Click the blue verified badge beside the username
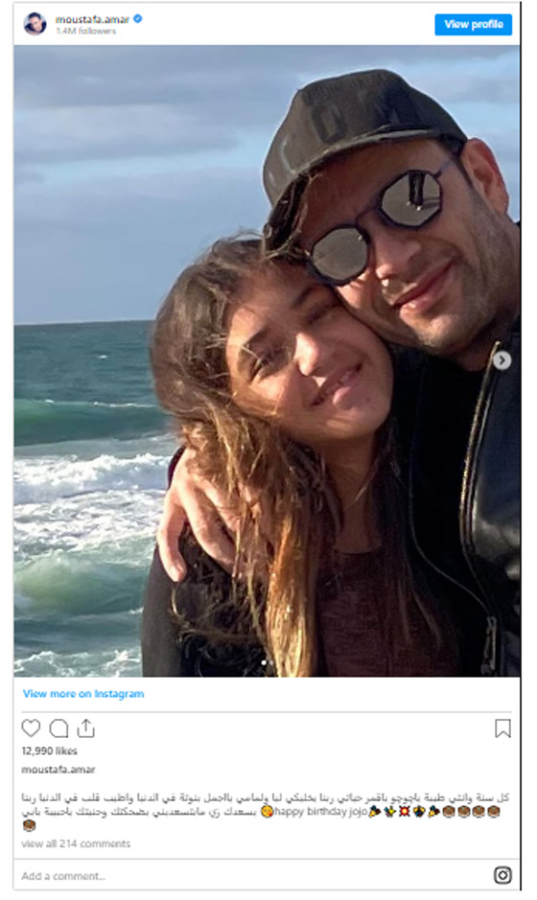The height and width of the screenshot is (900, 537). (x=138, y=19)
